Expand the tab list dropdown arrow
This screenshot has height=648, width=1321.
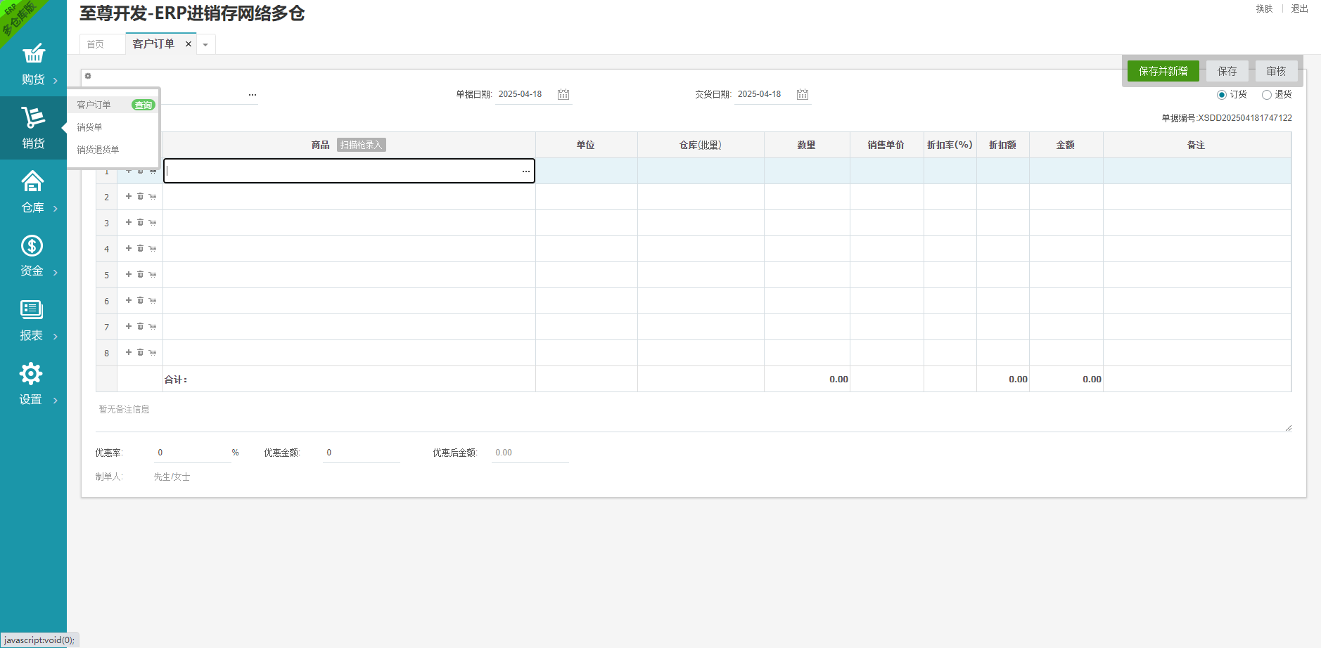205,44
